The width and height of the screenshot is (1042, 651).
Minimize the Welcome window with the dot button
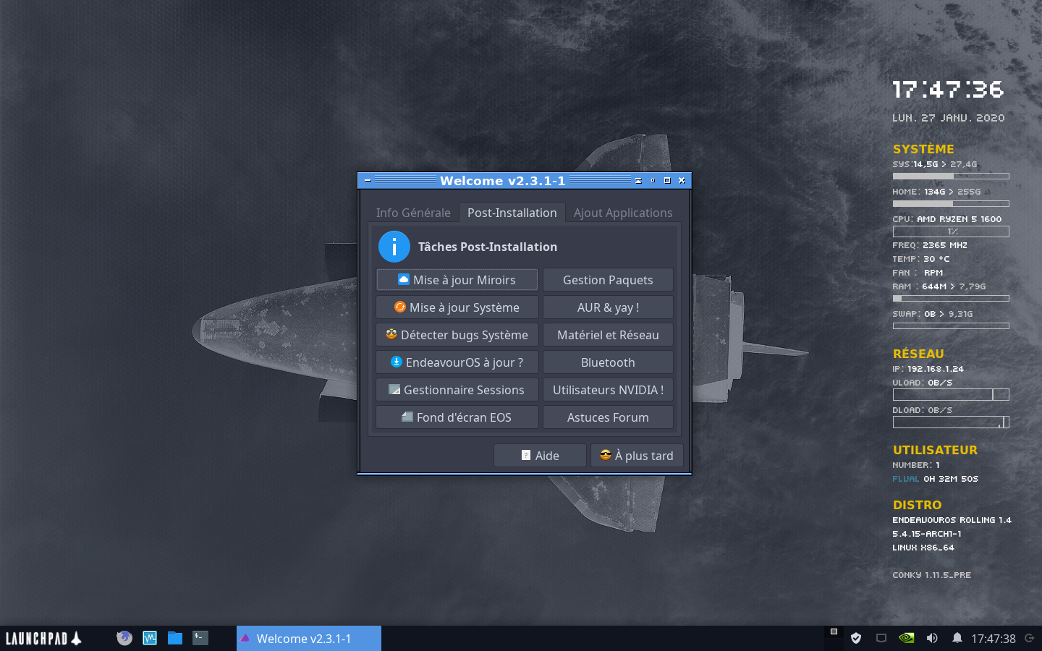click(653, 181)
